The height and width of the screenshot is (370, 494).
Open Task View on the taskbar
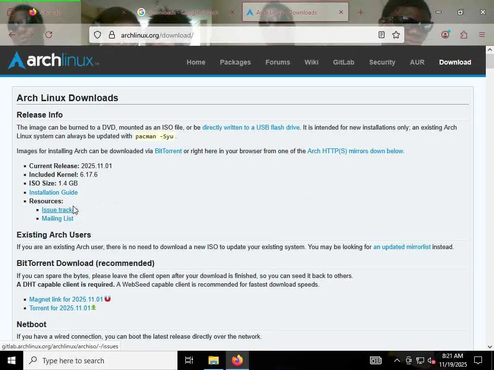pos(189,360)
